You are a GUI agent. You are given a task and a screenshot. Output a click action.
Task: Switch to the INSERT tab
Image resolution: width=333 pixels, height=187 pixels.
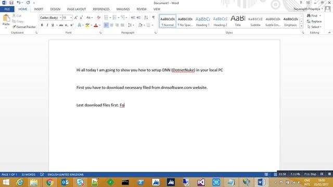(x=39, y=9)
